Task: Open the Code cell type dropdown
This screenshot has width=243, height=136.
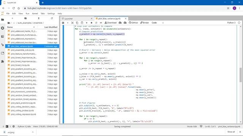Action: click(x=158, y=23)
